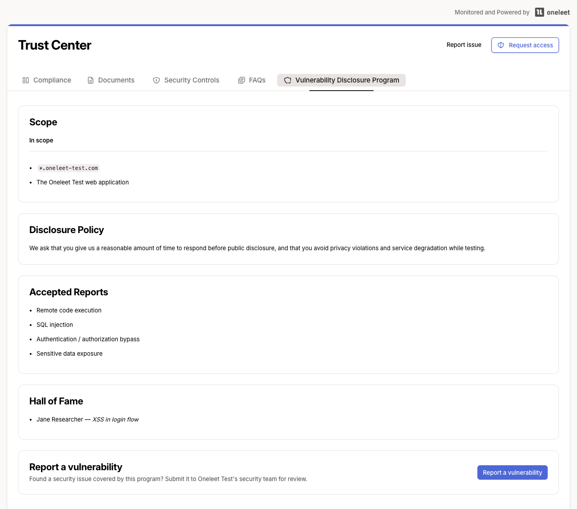Click the FAQs tab stacked pages icon
577x509 pixels.
click(x=242, y=80)
